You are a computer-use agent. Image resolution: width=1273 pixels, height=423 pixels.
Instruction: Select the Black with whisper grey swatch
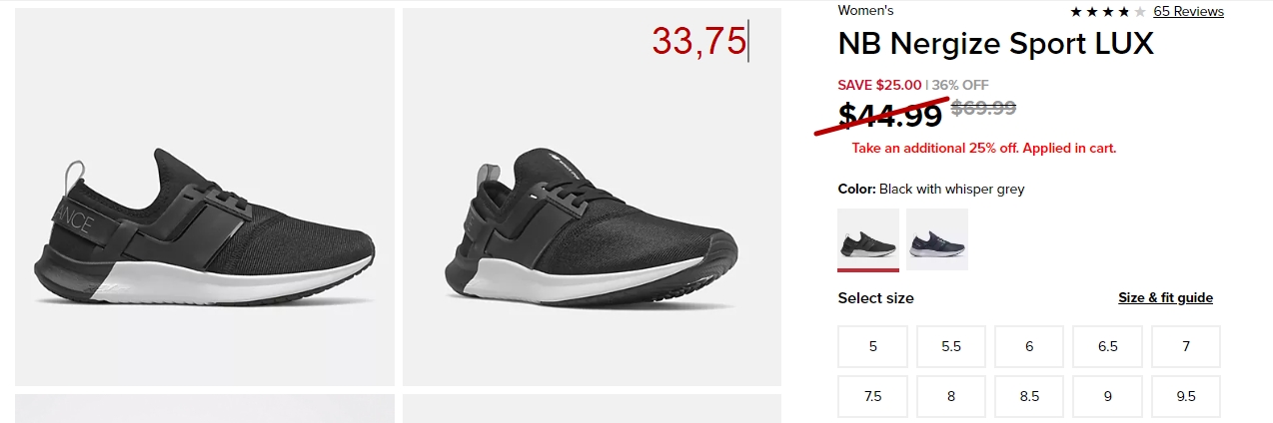[868, 239]
